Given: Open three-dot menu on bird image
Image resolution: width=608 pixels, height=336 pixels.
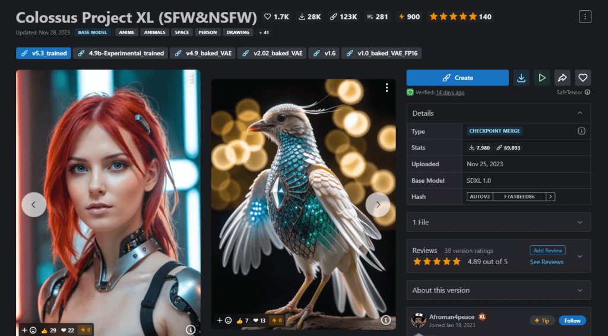Looking at the screenshot, I should pyautogui.click(x=387, y=88).
